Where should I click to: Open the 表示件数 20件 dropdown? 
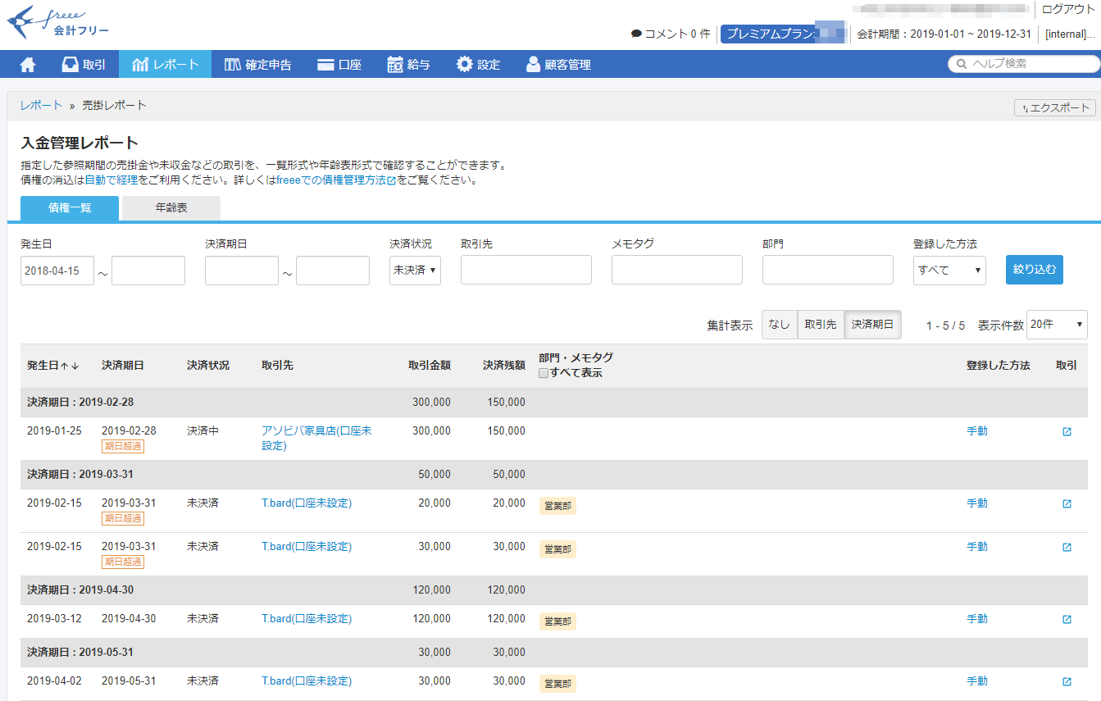1058,325
